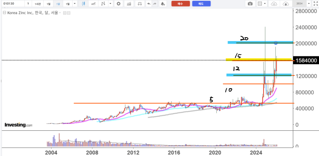Undo the last chart action
This screenshot has height=156, width=319.
[x=149, y=4]
